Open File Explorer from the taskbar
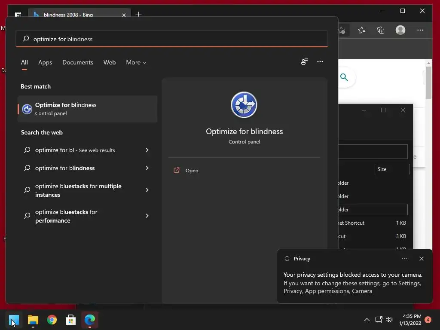Viewport: 440px width, 330px height. [33, 320]
